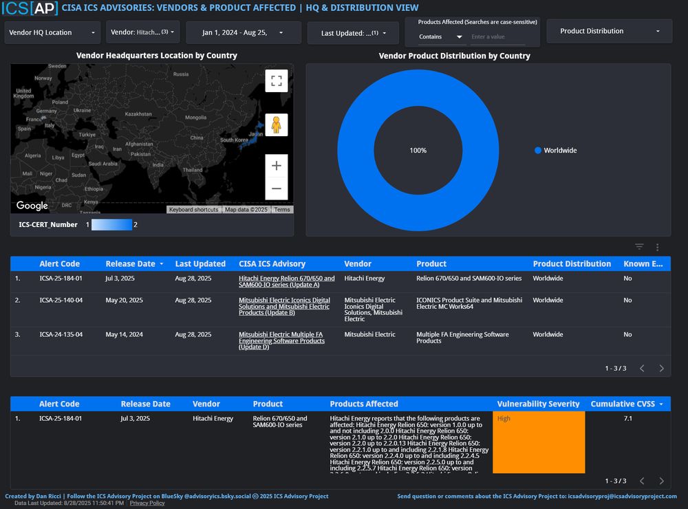The height and width of the screenshot is (509, 688).
Task: Click the Google logo on the map
Action: tap(32, 206)
